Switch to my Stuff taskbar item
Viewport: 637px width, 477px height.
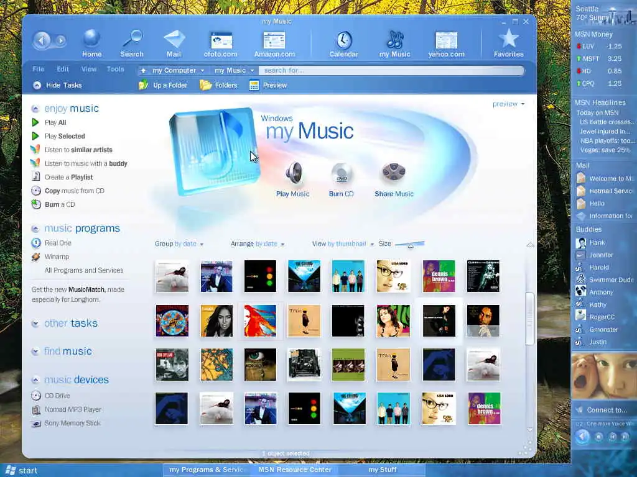pyautogui.click(x=383, y=470)
